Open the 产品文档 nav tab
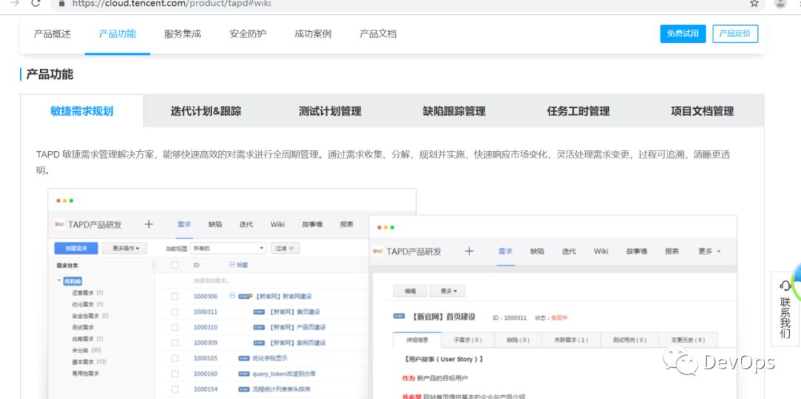The width and height of the screenshot is (801, 399). point(378,33)
